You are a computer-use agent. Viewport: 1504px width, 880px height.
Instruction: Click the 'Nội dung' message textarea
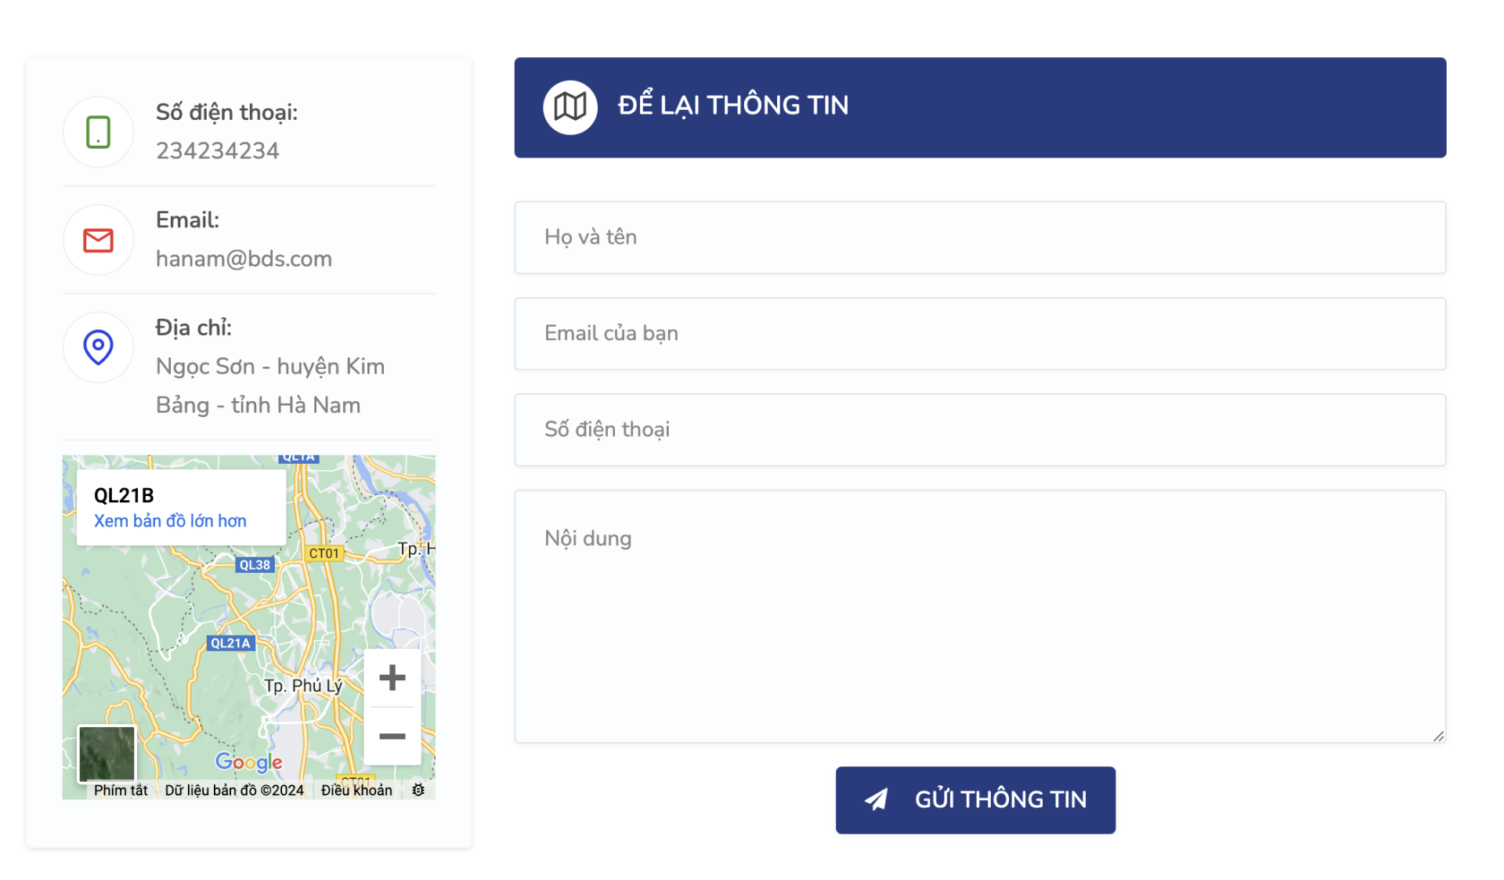point(979,616)
